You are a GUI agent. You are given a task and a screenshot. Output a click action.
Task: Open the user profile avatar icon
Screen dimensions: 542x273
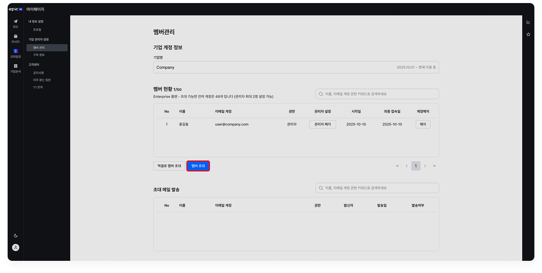pyautogui.click(x=16, y=248)
